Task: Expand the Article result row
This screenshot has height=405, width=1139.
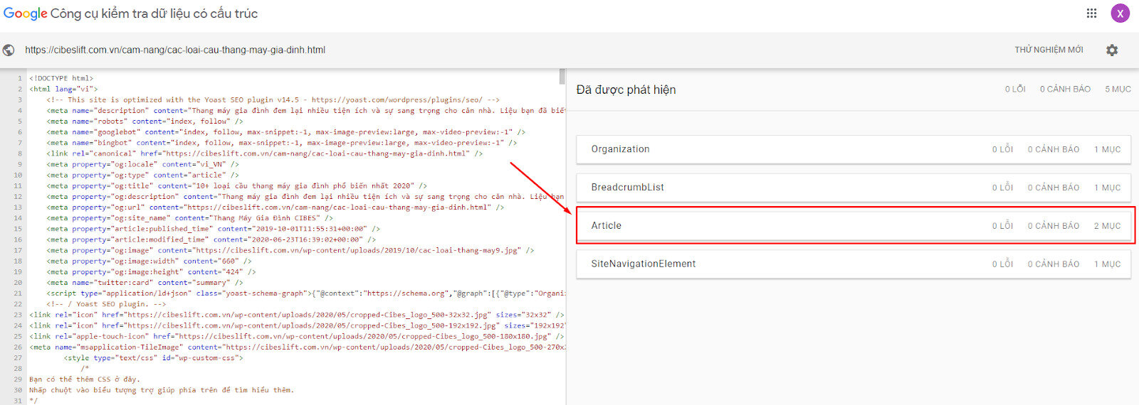Action: 854,226
